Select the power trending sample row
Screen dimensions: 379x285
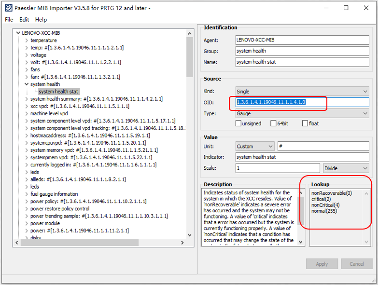99,216
